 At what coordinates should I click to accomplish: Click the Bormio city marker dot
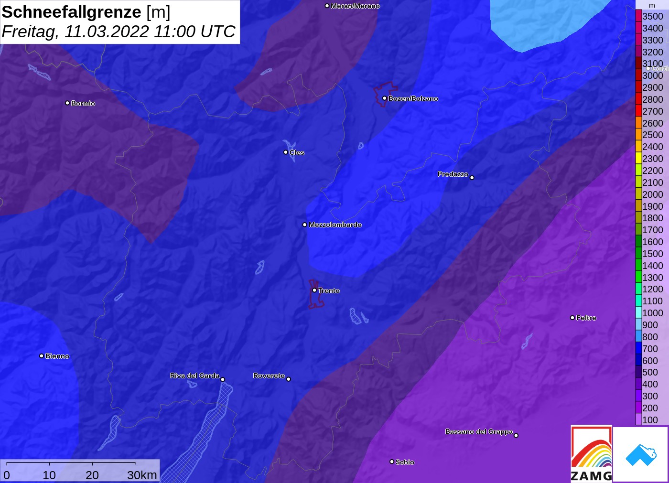click(67, 103)
